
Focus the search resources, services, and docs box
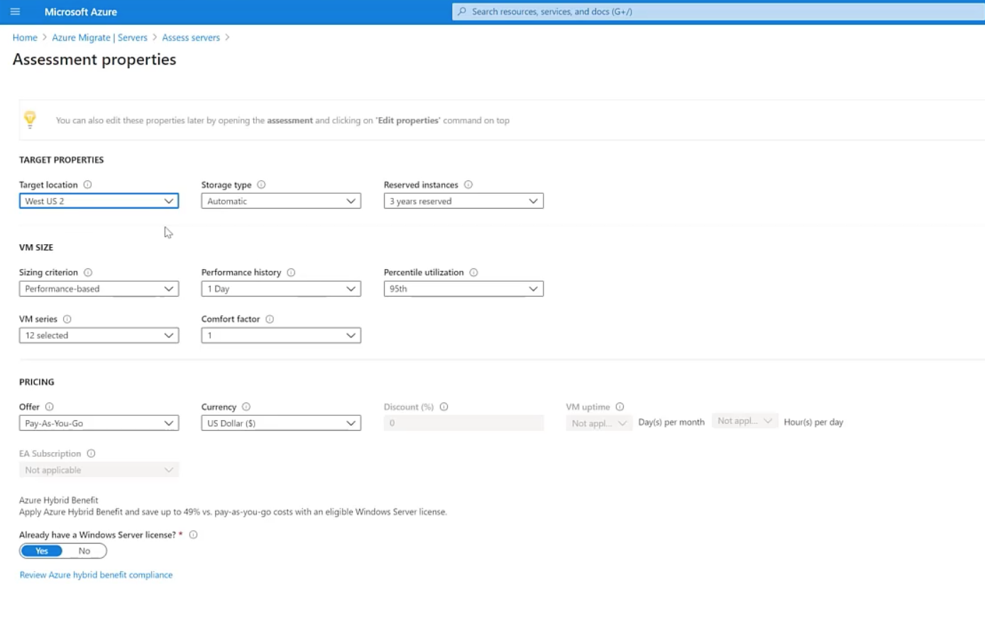tap(718, 11)
